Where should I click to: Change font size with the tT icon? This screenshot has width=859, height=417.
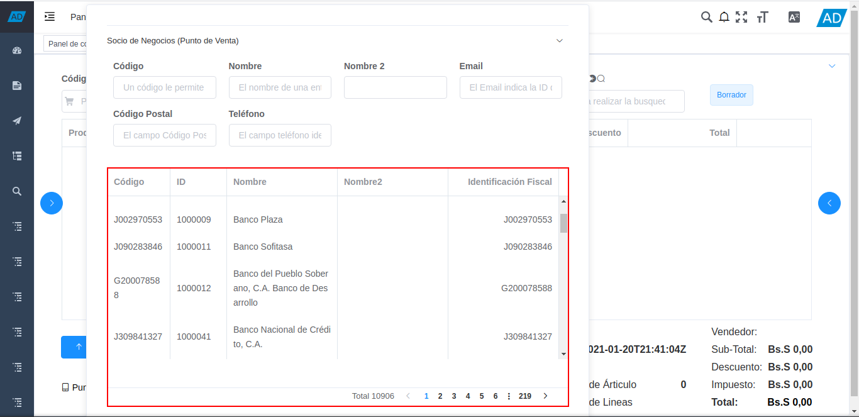pos(762,17)
